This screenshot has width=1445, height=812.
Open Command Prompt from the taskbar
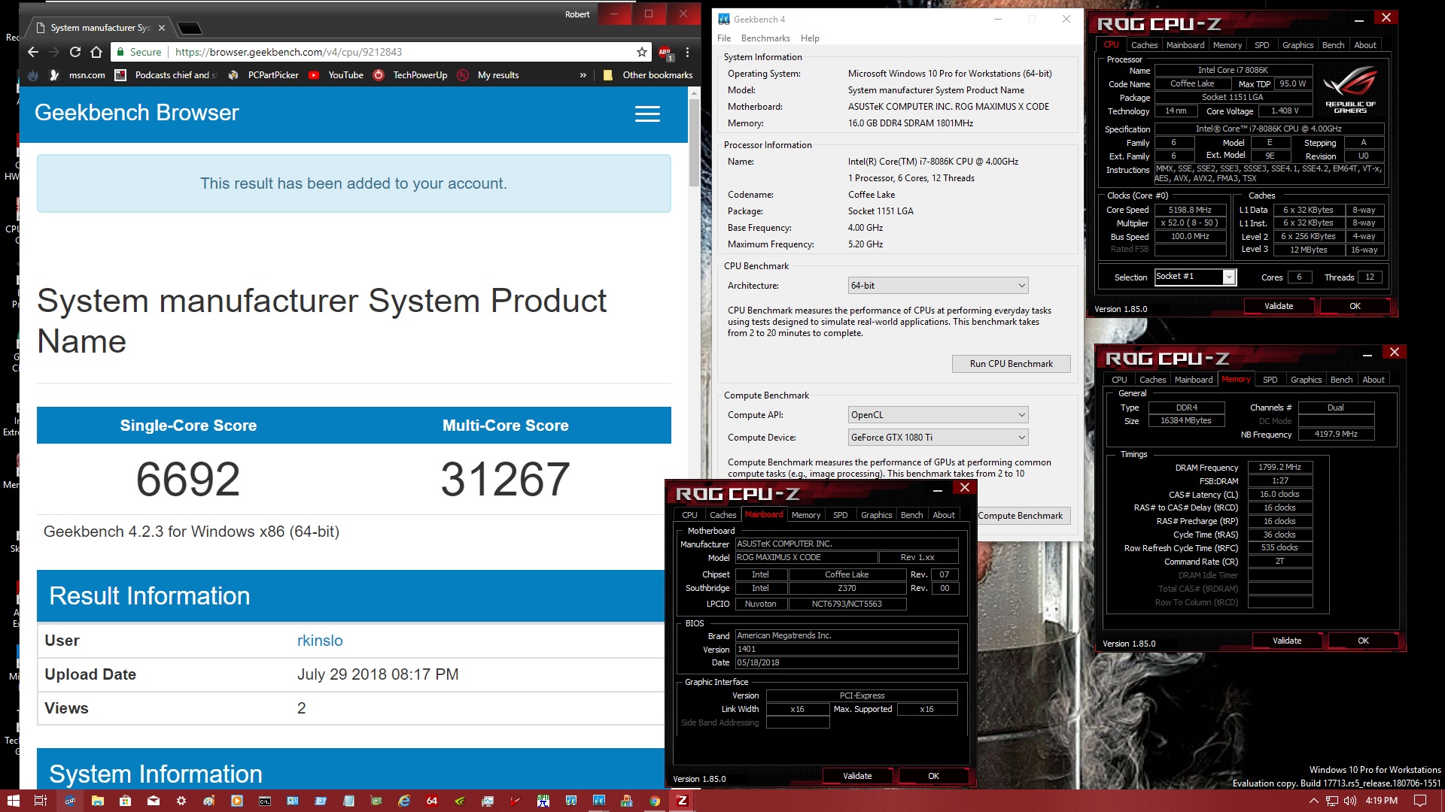265,801
